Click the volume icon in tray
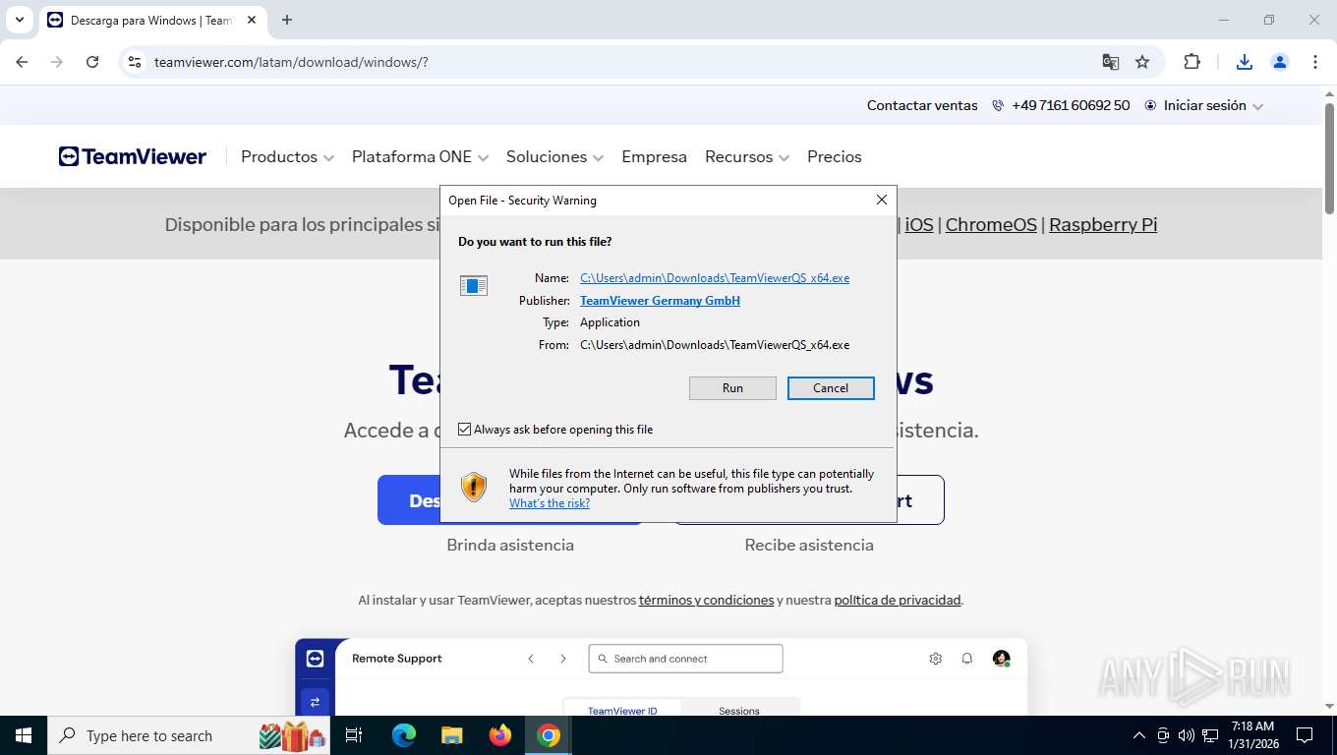1337x755 pixels. (x=1187, y=735)
